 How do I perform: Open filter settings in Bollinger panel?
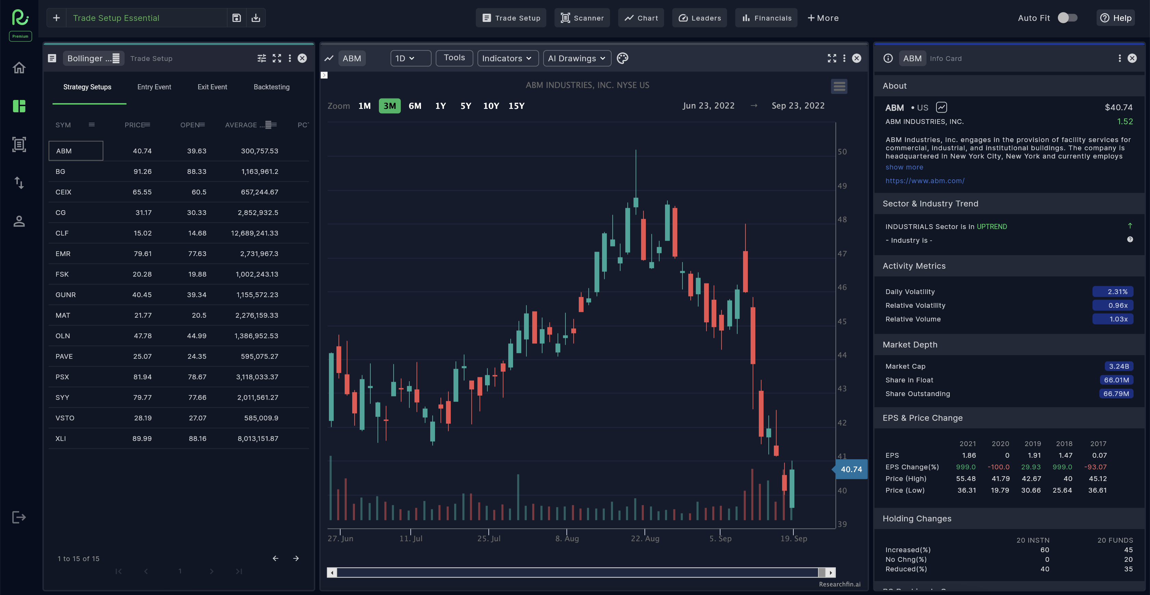pyautogui.click(x=261, y=58)
